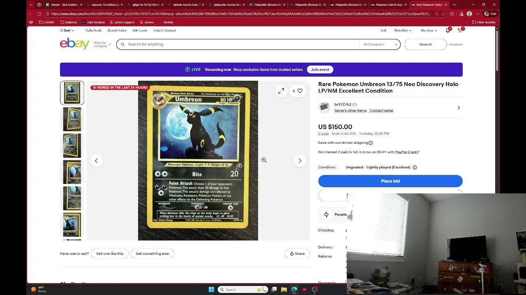Viewport: 526px width, 295px height.
Task: Click the condition info icon
Action: tap(415, 167)
